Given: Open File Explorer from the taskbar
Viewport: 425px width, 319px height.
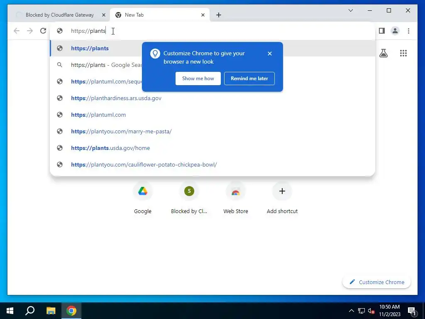Looking at the screenshot, I should point(51,311).
